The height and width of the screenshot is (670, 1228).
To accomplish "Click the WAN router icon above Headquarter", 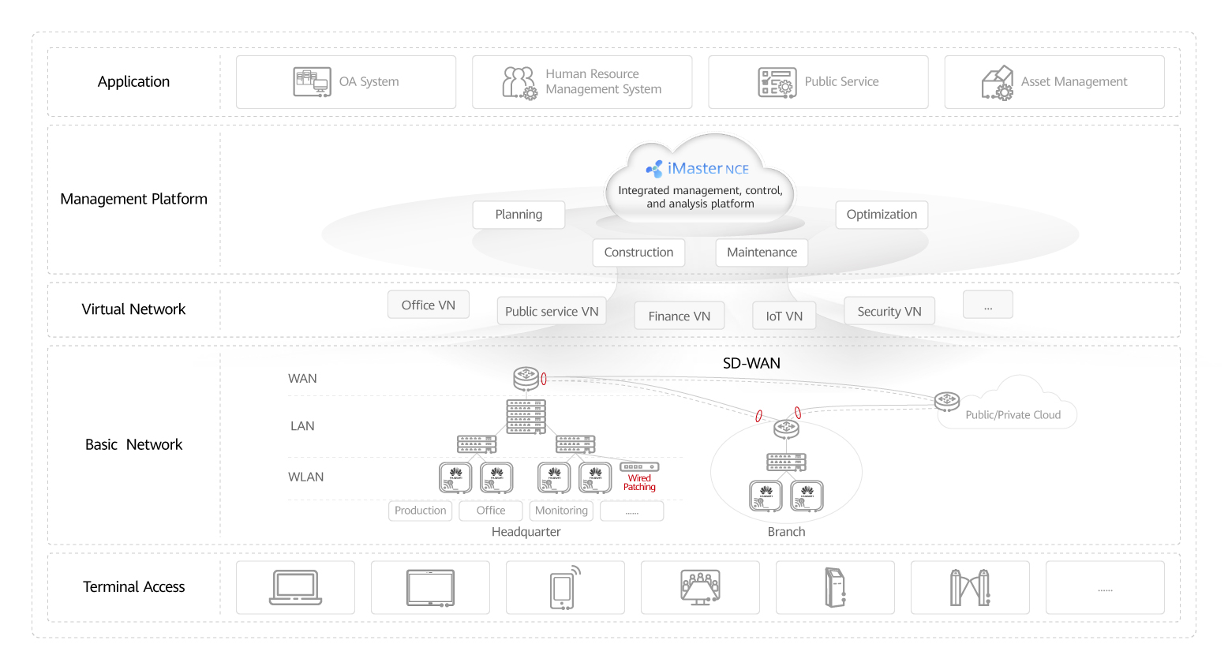I will pos(527,378).
